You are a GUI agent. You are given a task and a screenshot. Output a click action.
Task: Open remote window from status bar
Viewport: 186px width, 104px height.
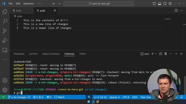pyautogui.click(x=3, y=97)
